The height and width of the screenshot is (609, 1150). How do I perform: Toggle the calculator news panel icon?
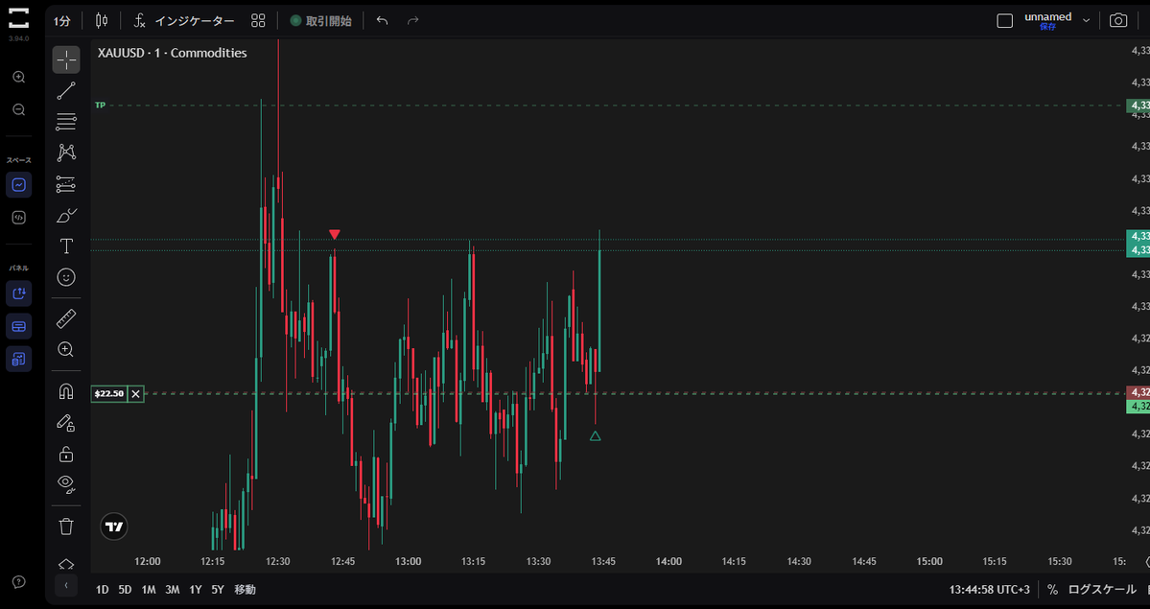pos(19,359)
